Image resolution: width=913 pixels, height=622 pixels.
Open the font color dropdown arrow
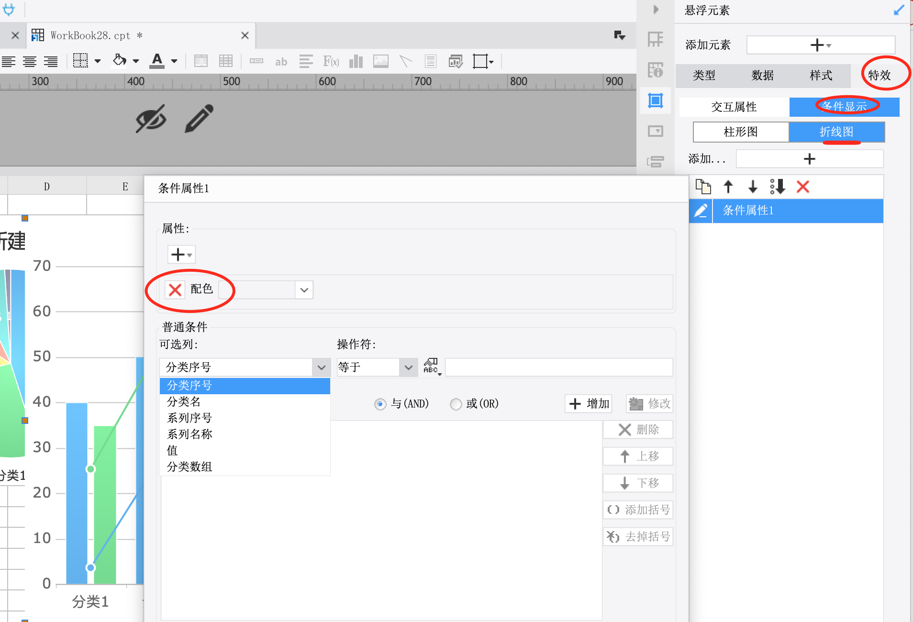pos(174,61)
